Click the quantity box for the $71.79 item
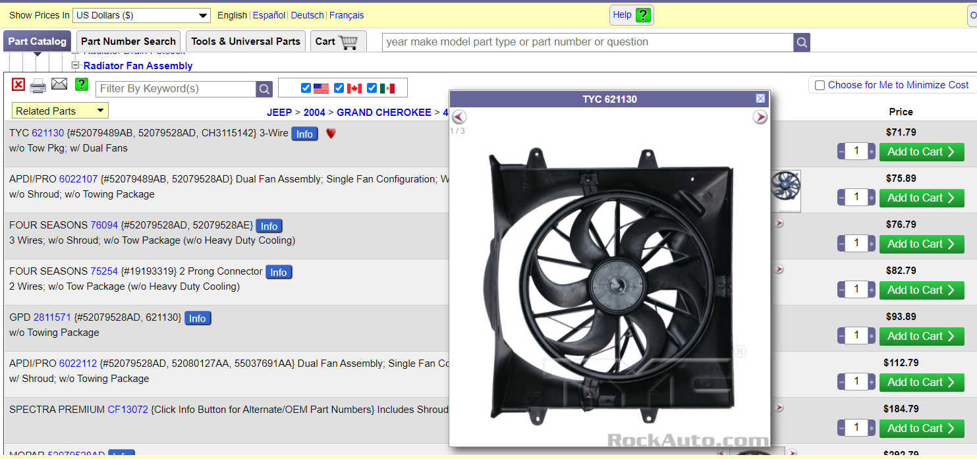 tap(856, 151)
